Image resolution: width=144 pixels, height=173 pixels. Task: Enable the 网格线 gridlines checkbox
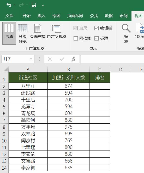click(76, 38)
